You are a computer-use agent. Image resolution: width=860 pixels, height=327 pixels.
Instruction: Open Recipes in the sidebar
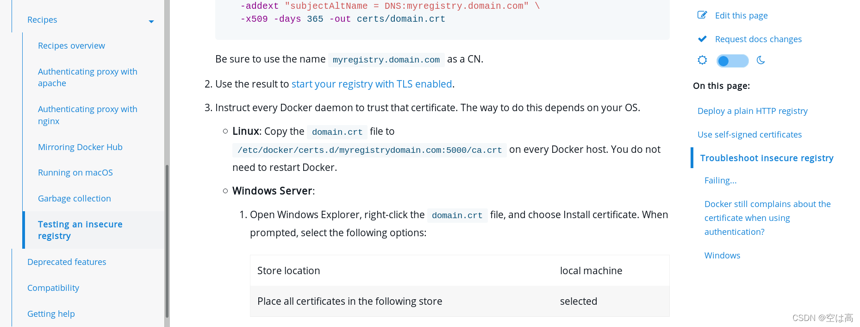click(x=42, y=20)
